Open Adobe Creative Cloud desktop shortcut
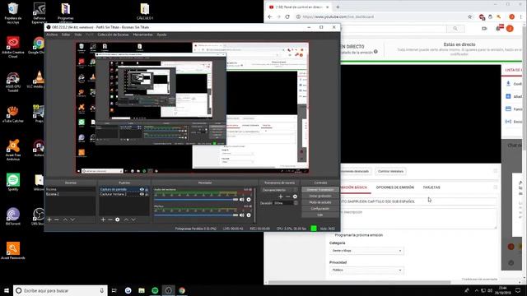 [13, 47]
